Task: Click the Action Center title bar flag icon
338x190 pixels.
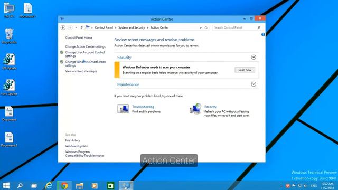Action: pos(62,19)
